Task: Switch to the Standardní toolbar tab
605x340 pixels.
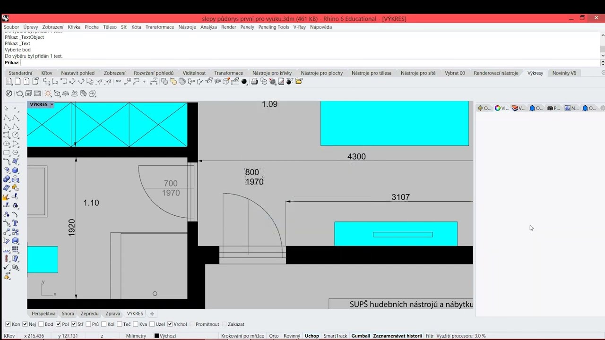Action: pos(20,73)
